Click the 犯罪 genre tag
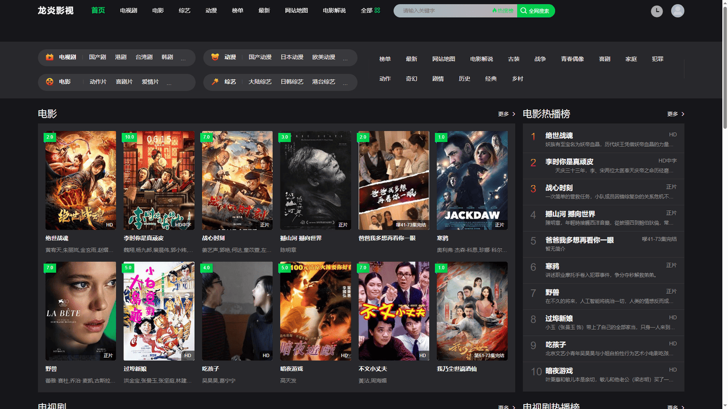This screenshot has height=409, width=728. (657, 59)
